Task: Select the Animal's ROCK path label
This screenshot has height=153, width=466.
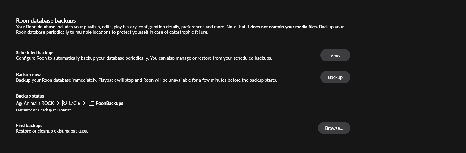Action: 39,103
